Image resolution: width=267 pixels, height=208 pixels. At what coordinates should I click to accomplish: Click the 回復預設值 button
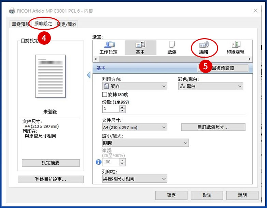(x=223, y=68)
